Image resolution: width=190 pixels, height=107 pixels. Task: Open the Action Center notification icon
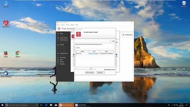point(187,105)
